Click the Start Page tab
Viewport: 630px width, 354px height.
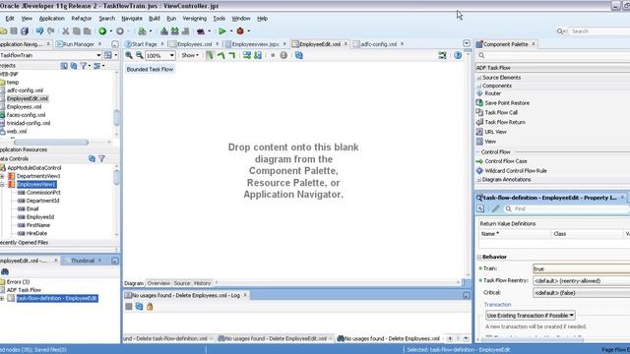144,44
